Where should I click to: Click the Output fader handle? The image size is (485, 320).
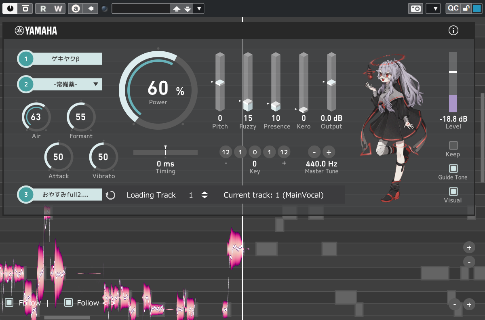click(x=331, y=82)
